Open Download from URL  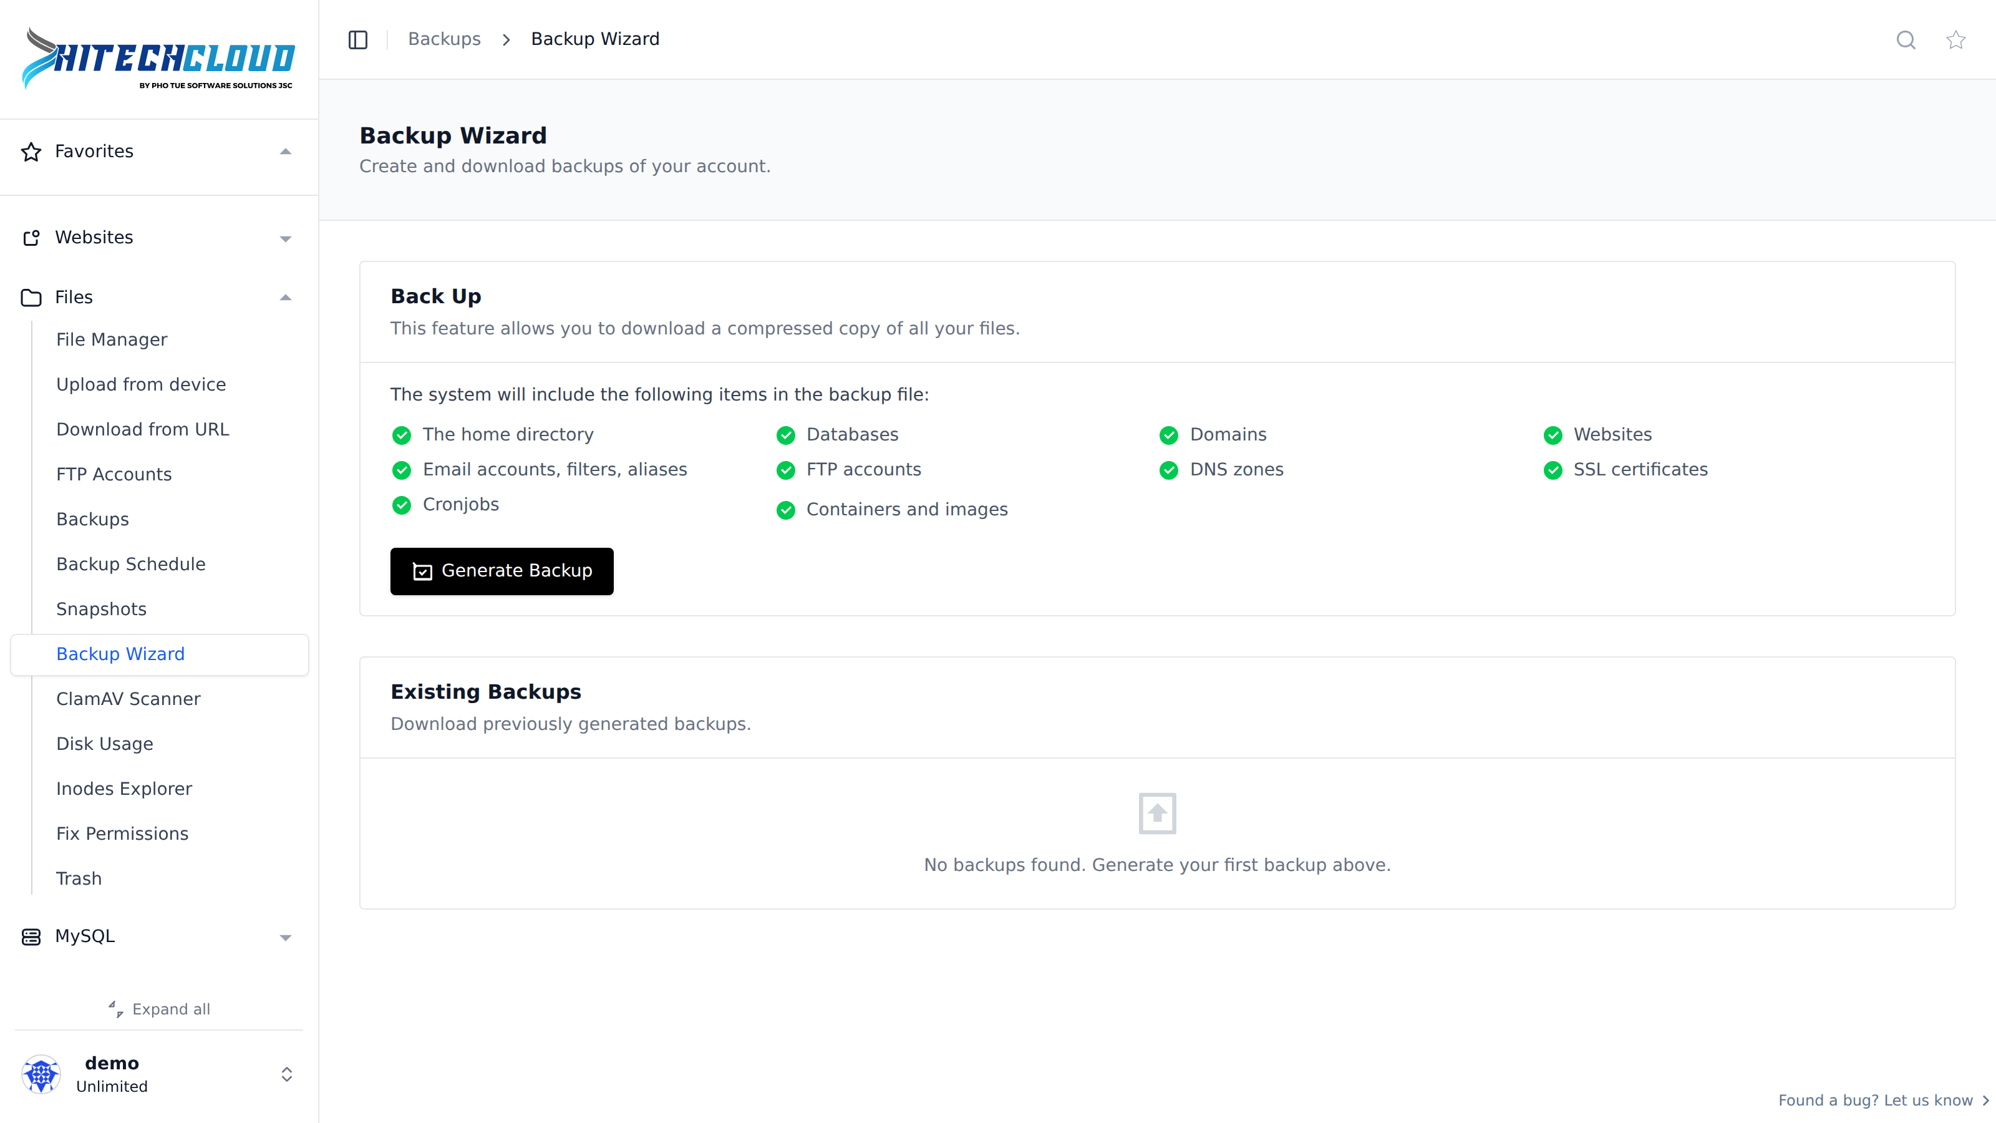[x=143, y=429]
